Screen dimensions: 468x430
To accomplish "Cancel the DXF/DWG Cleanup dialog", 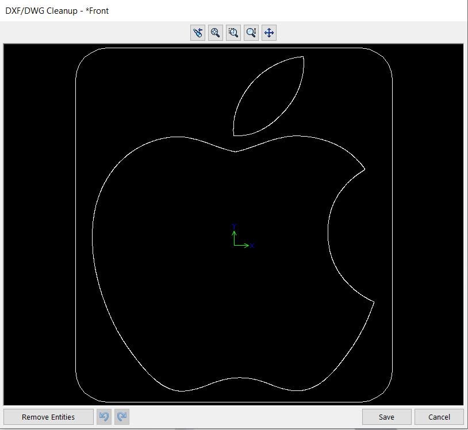I will pos(439,417).
